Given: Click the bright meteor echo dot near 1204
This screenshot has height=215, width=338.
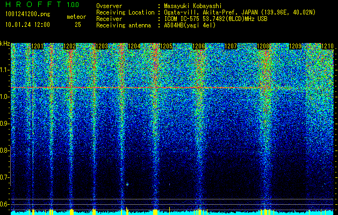Looking at the screenshot, I should (x=127, y=184).
